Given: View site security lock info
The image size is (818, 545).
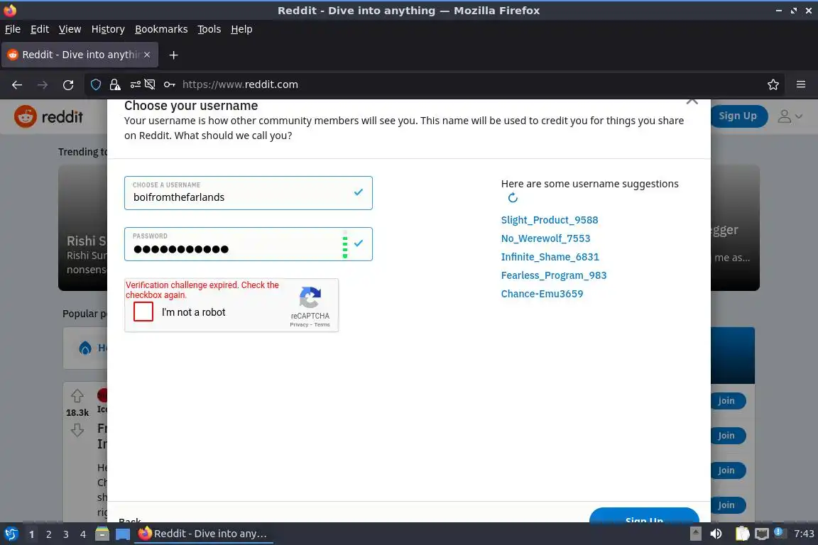Looking at the screenshot, I should 115,84.
